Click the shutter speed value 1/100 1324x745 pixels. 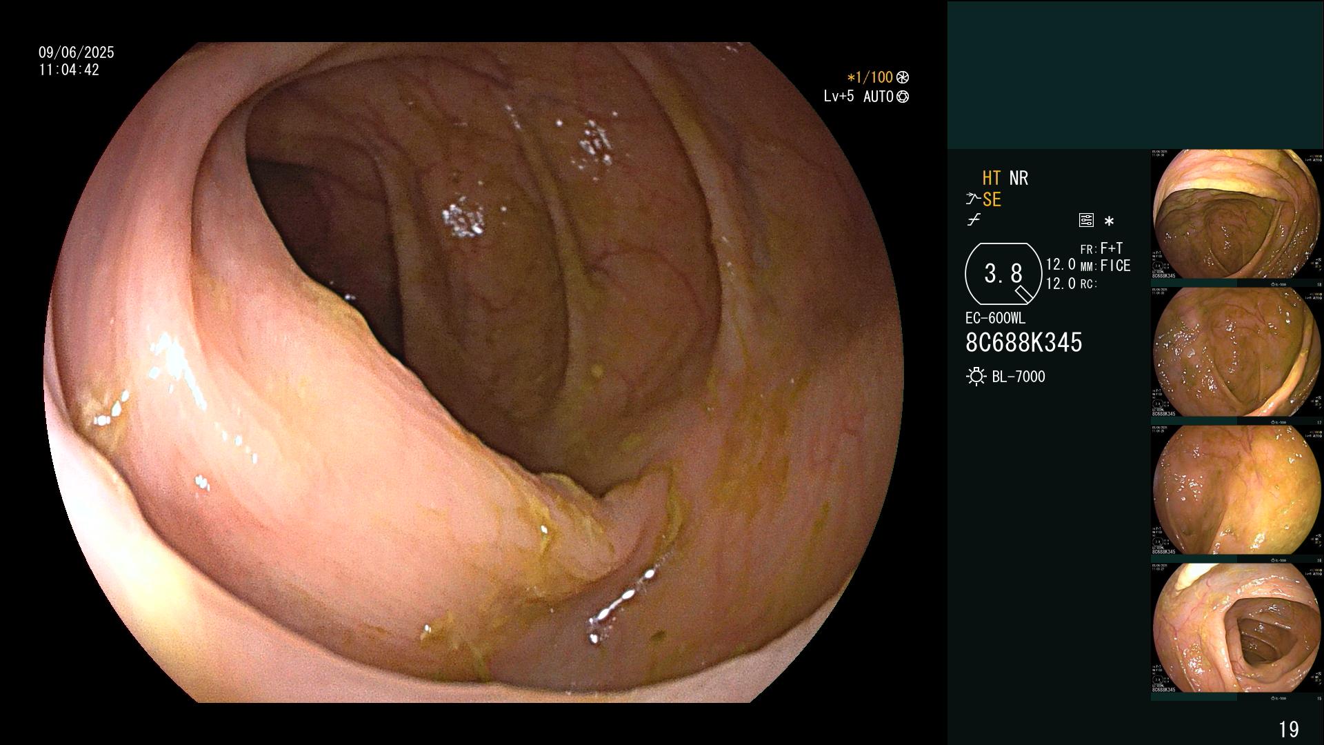870,77
